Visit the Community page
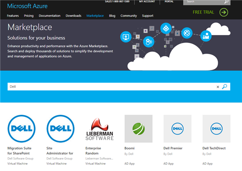Viewport: 242px width, 171px height. (x=128, y=16)
